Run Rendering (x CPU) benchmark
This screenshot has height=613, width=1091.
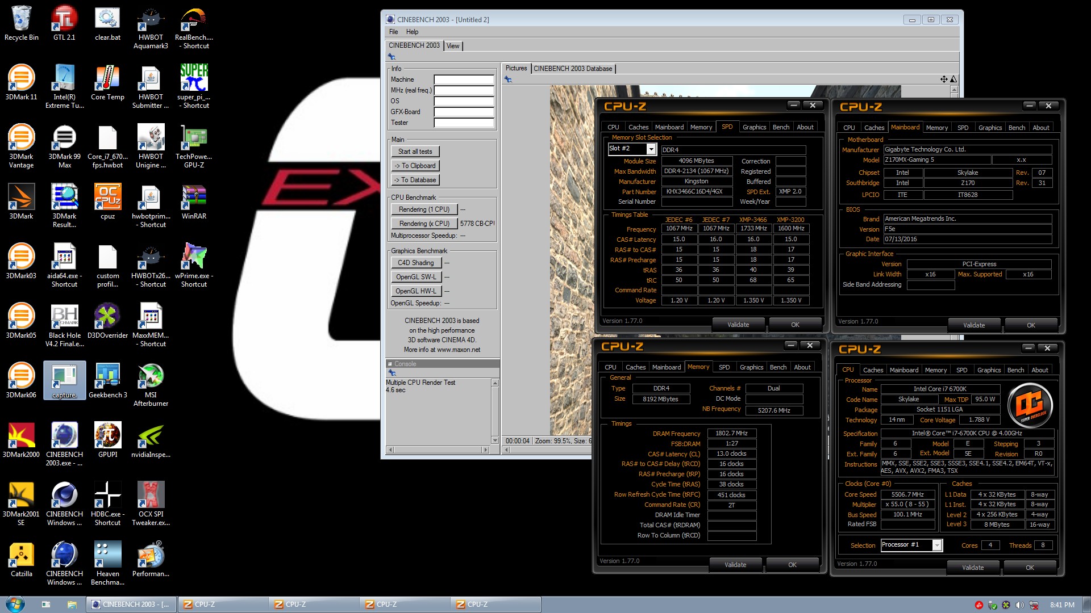[x=424, y=224]
